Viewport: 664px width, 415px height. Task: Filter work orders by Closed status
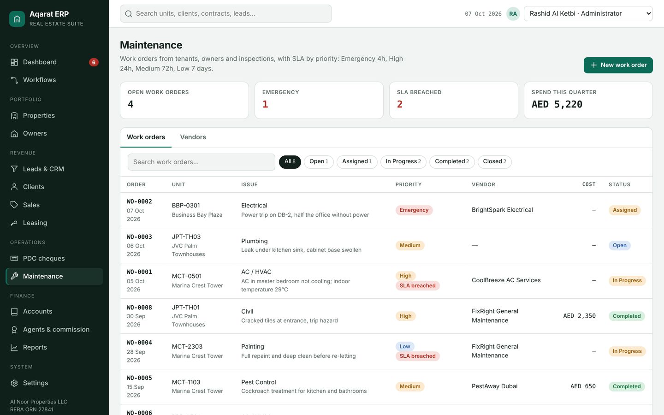coord(495,162)
